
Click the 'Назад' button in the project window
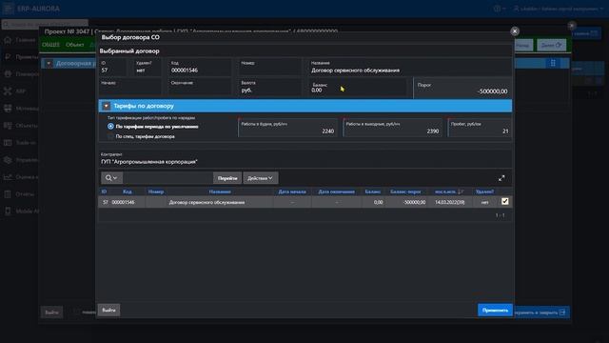[x=522, y=45]
